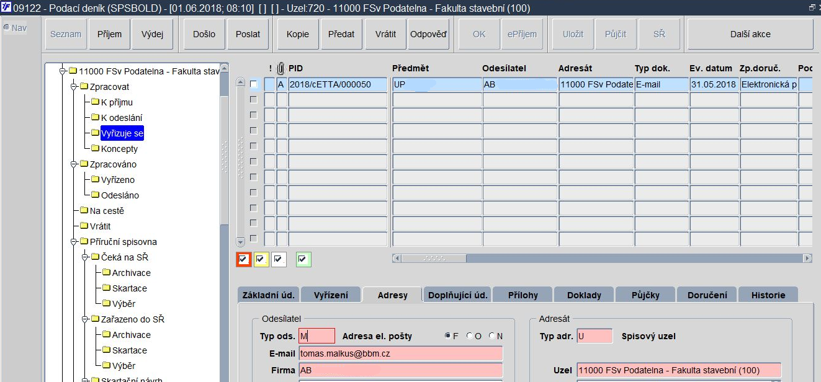This screenshot has width=821, height=382.
Task: Click the PID cell 2018/cETTA/000050
Action: [338, 84]
